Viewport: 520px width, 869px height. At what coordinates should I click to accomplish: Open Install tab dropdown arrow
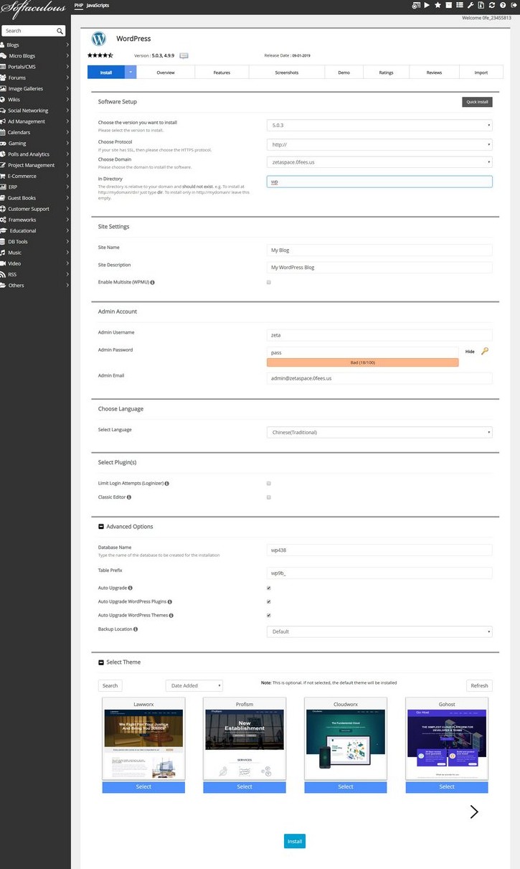(131, 72)
